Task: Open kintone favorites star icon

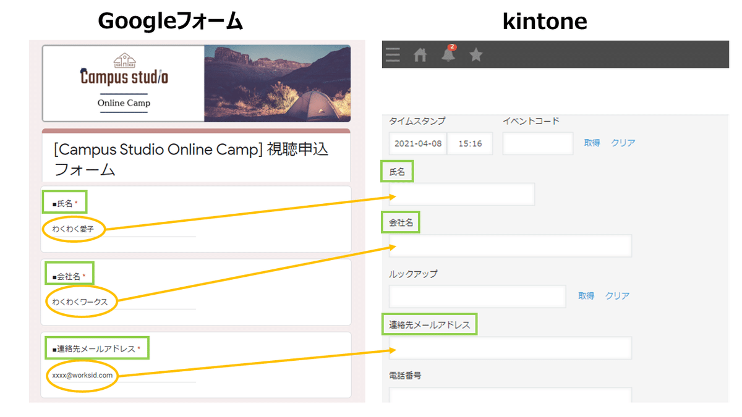Action: coord(475,56)
